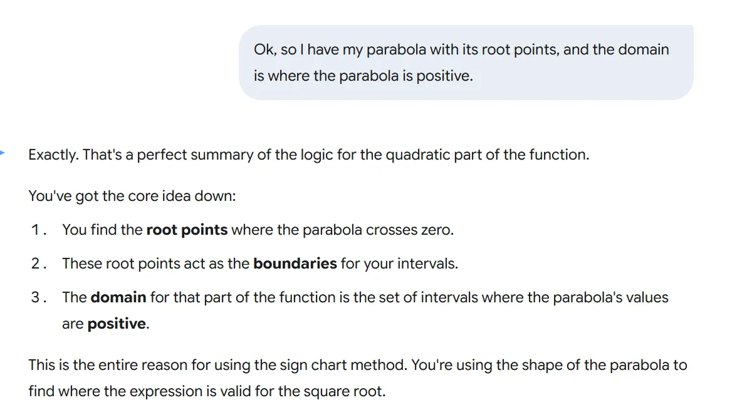Click "You've got the core idea down:" text
This screenshot has width=747, height=415.
[132, 196]
